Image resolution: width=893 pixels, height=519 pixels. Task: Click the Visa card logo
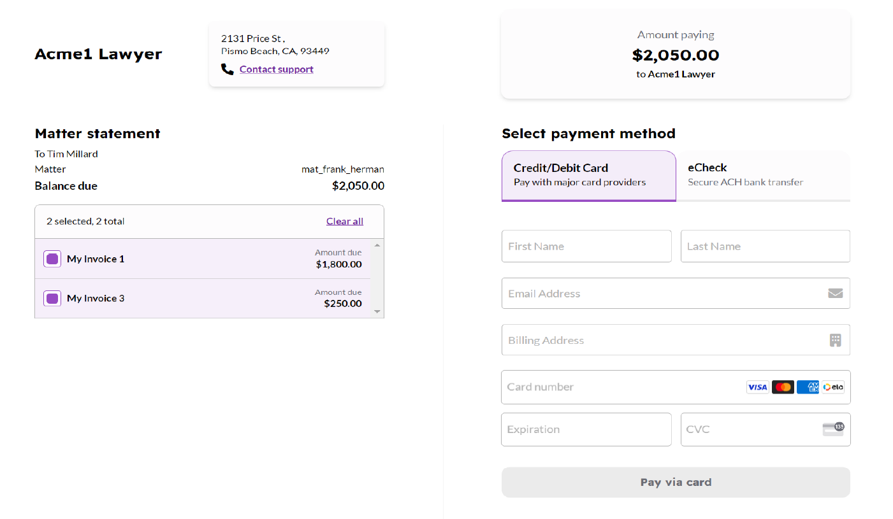pos(757,387)
